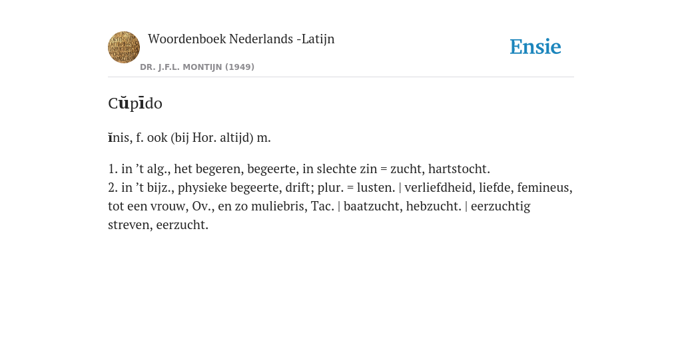This screenshot has width=682, height=341.
Task: Click the word verliefdheid in definition two
Action: [x=438, y=187]
